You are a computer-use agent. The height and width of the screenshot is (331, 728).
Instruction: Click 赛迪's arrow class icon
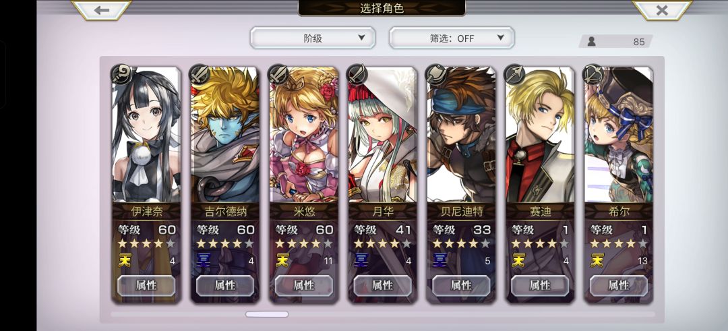514,74
